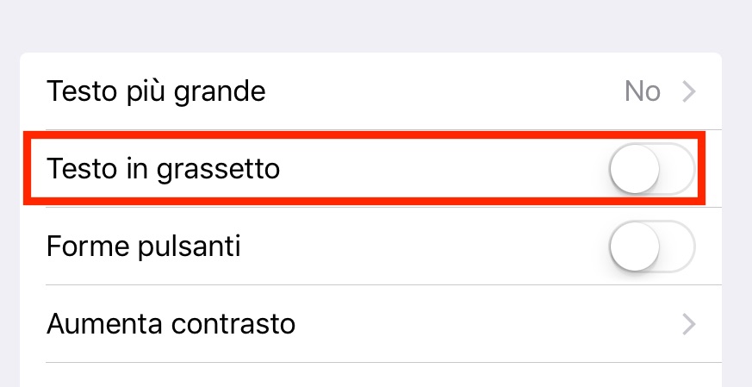
Task: Expand the Aumenta contrasto settings row
Action: pyautogui.click(x=370, y=325)
